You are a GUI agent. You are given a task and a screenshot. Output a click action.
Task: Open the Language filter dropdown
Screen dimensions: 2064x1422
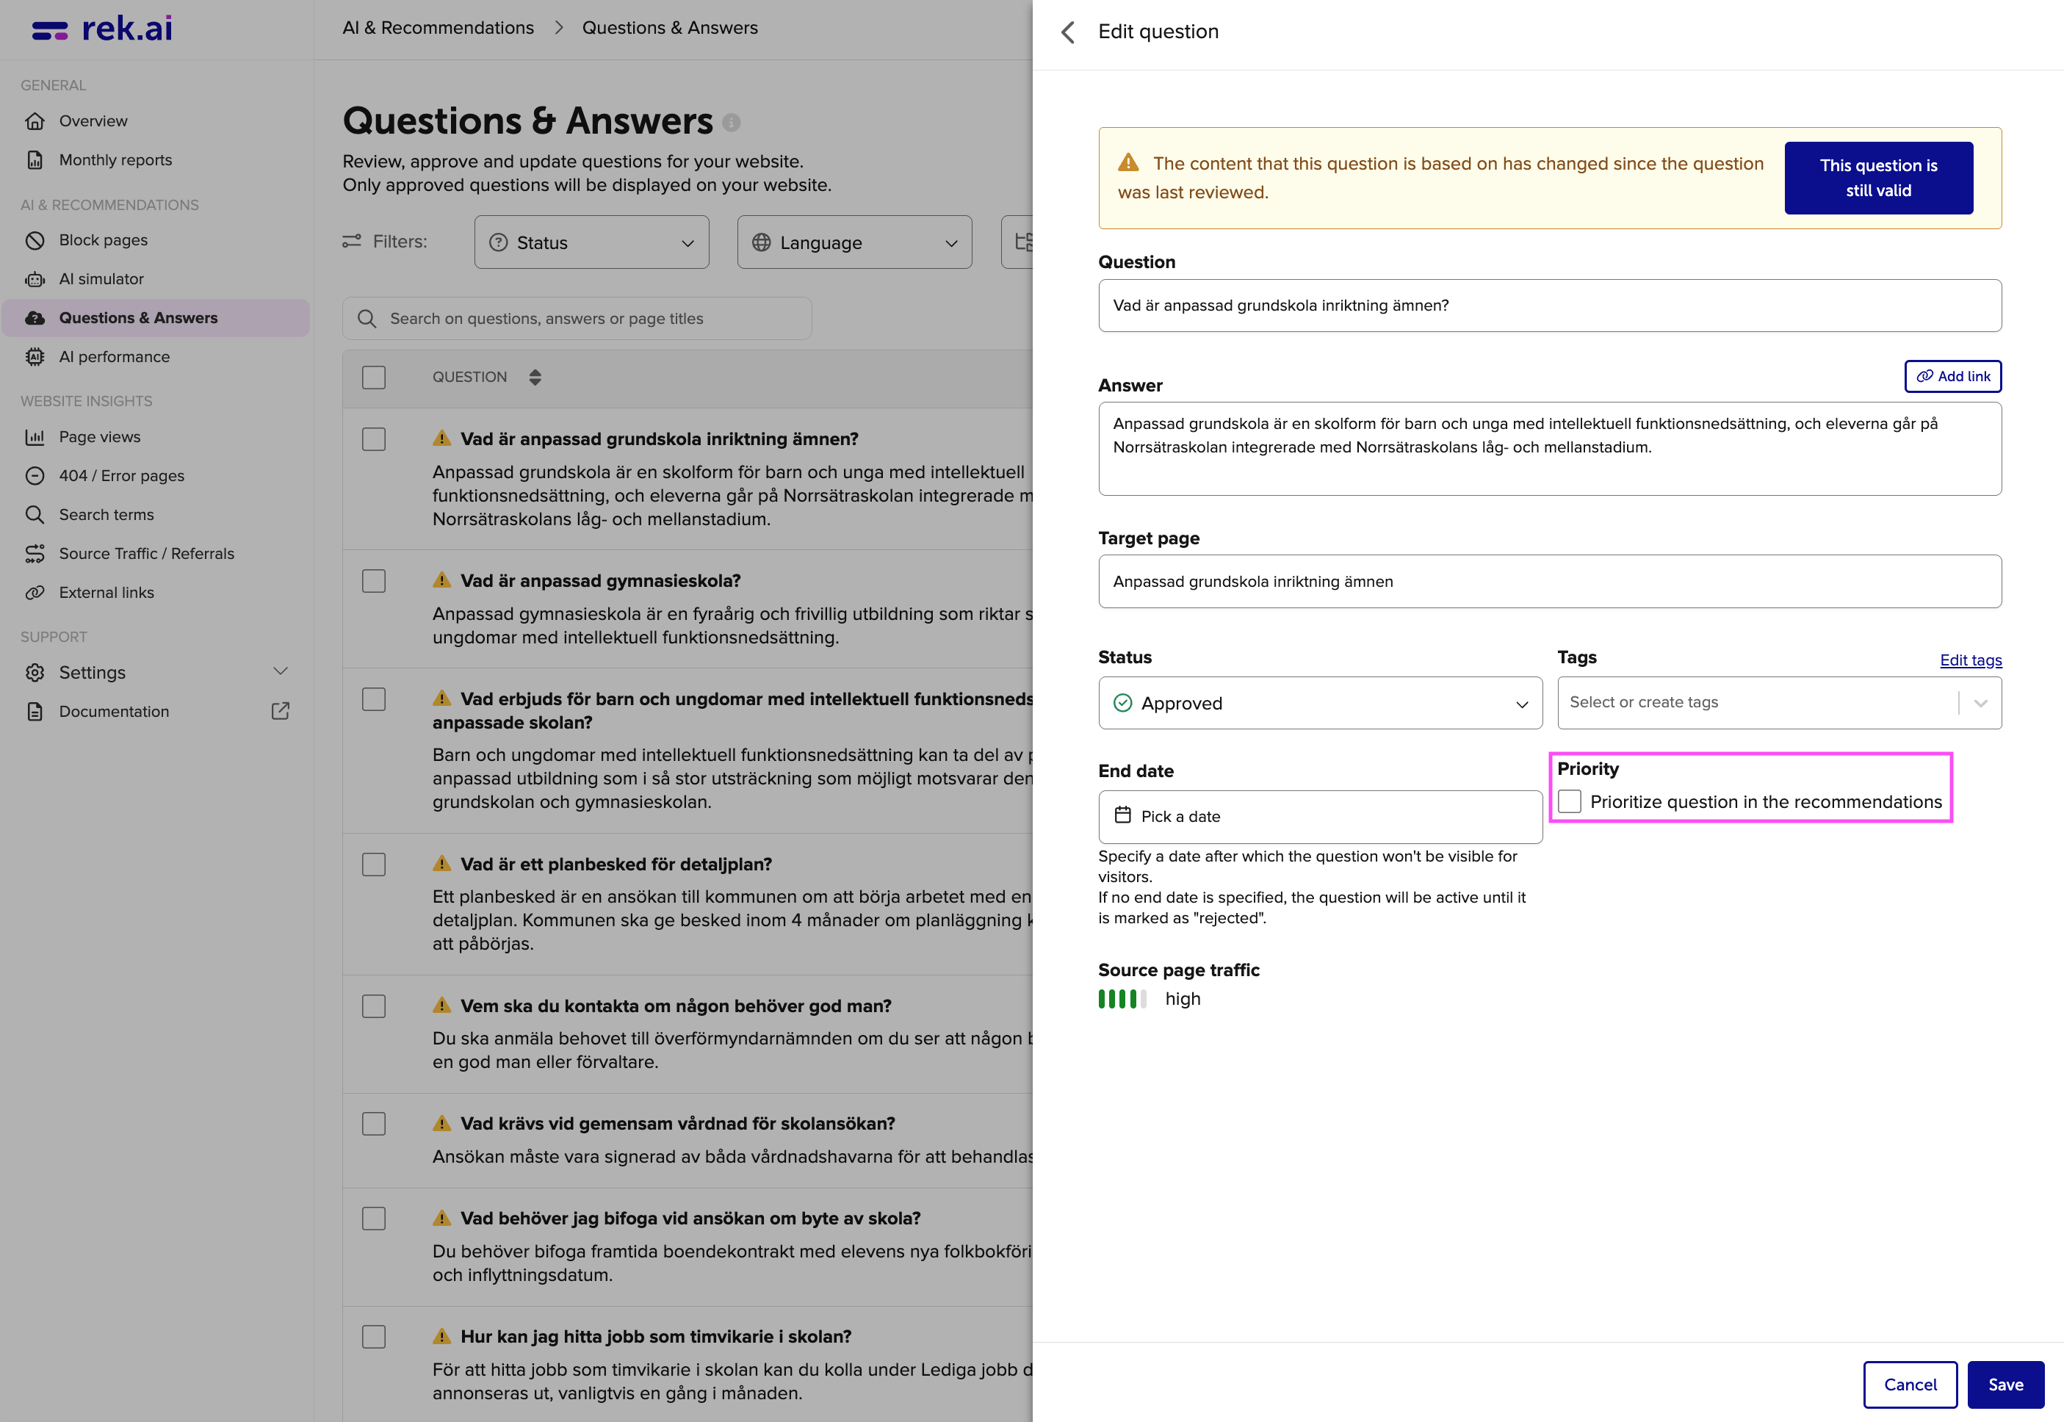coord(854,242)
